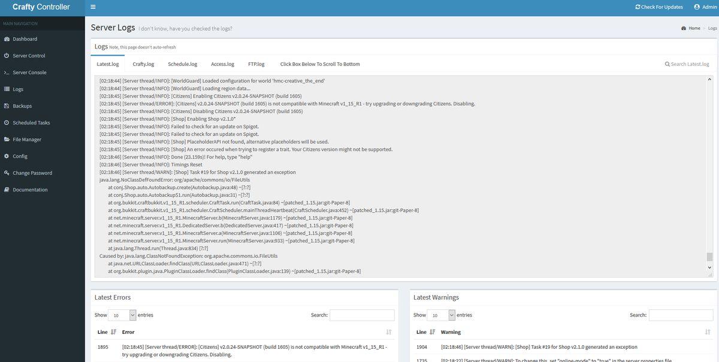Open the Admin user menu
The image size is (719, 362).
[x=705, y=7]
